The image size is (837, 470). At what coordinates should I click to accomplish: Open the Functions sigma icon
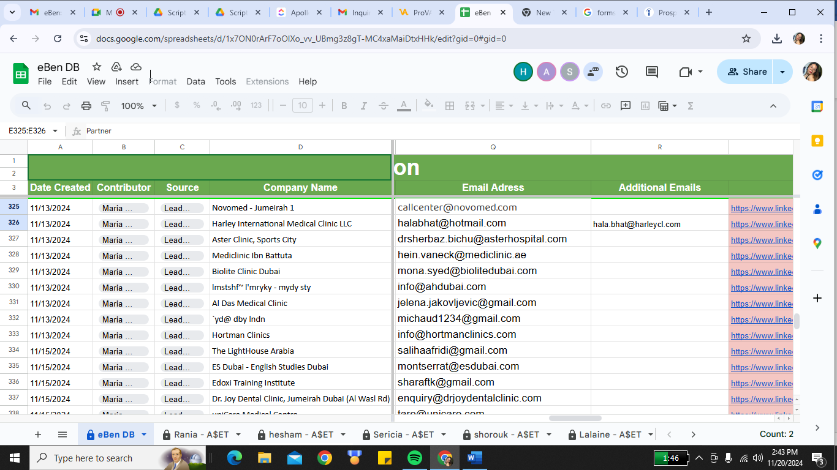[x=691, y=106]
